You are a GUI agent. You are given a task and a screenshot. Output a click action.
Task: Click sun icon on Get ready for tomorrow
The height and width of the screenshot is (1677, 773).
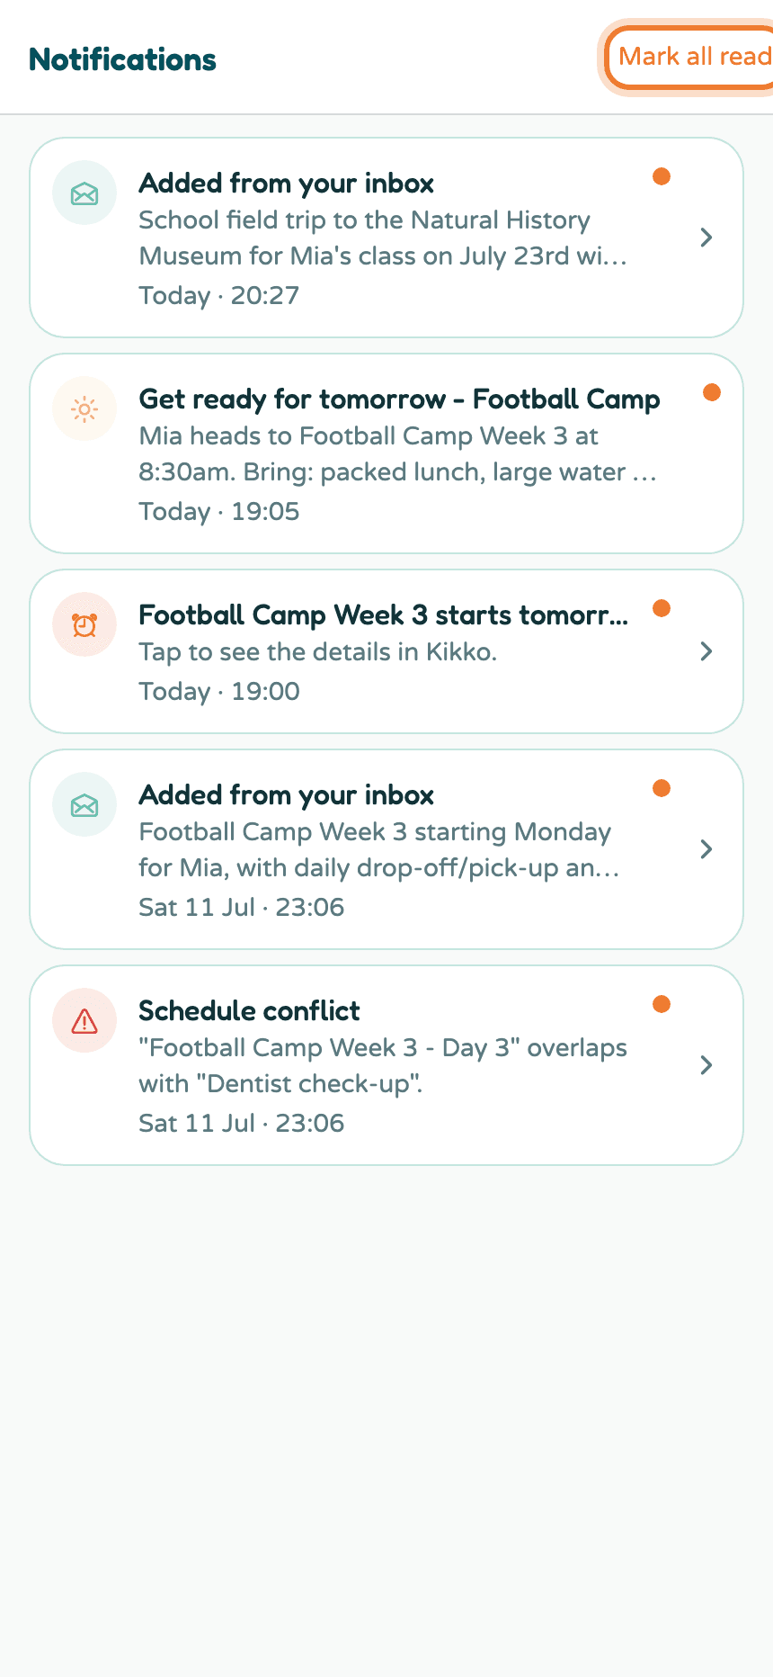tap(84, 408)
